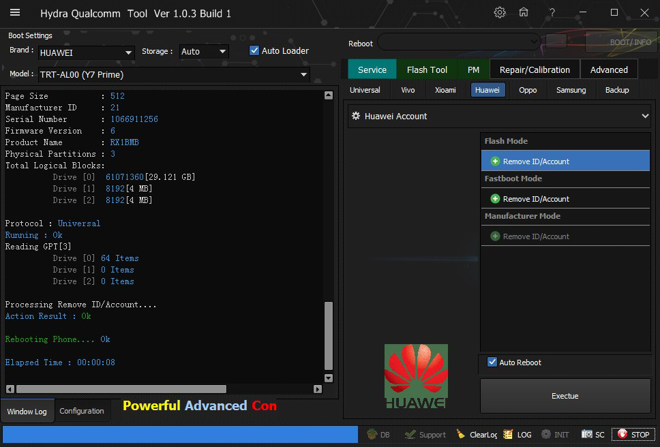Viewport: 660px width, 447px height.
Task: Uncheck the Auto Reboot checkbox
Action: [x=492, y=363]
